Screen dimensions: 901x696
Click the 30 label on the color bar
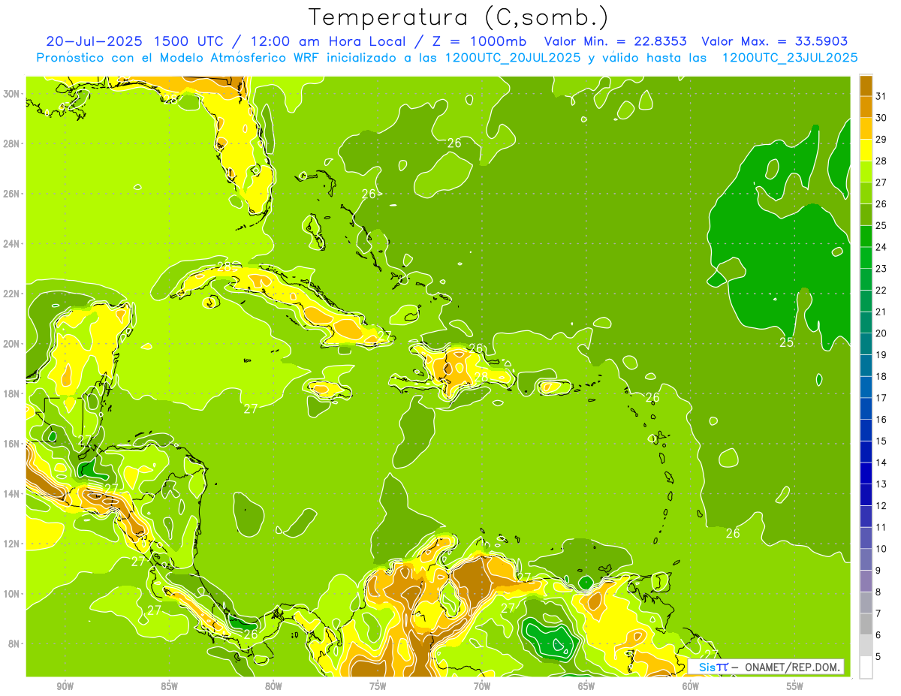[881, 118]
